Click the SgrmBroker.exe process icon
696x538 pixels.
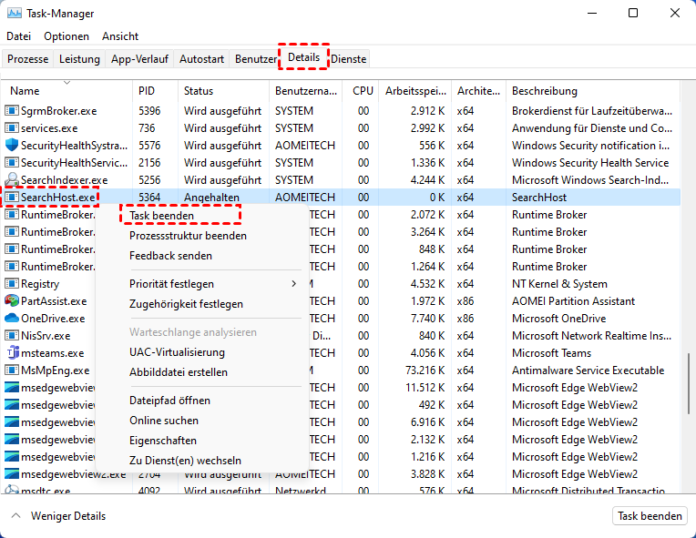(12, 111)
